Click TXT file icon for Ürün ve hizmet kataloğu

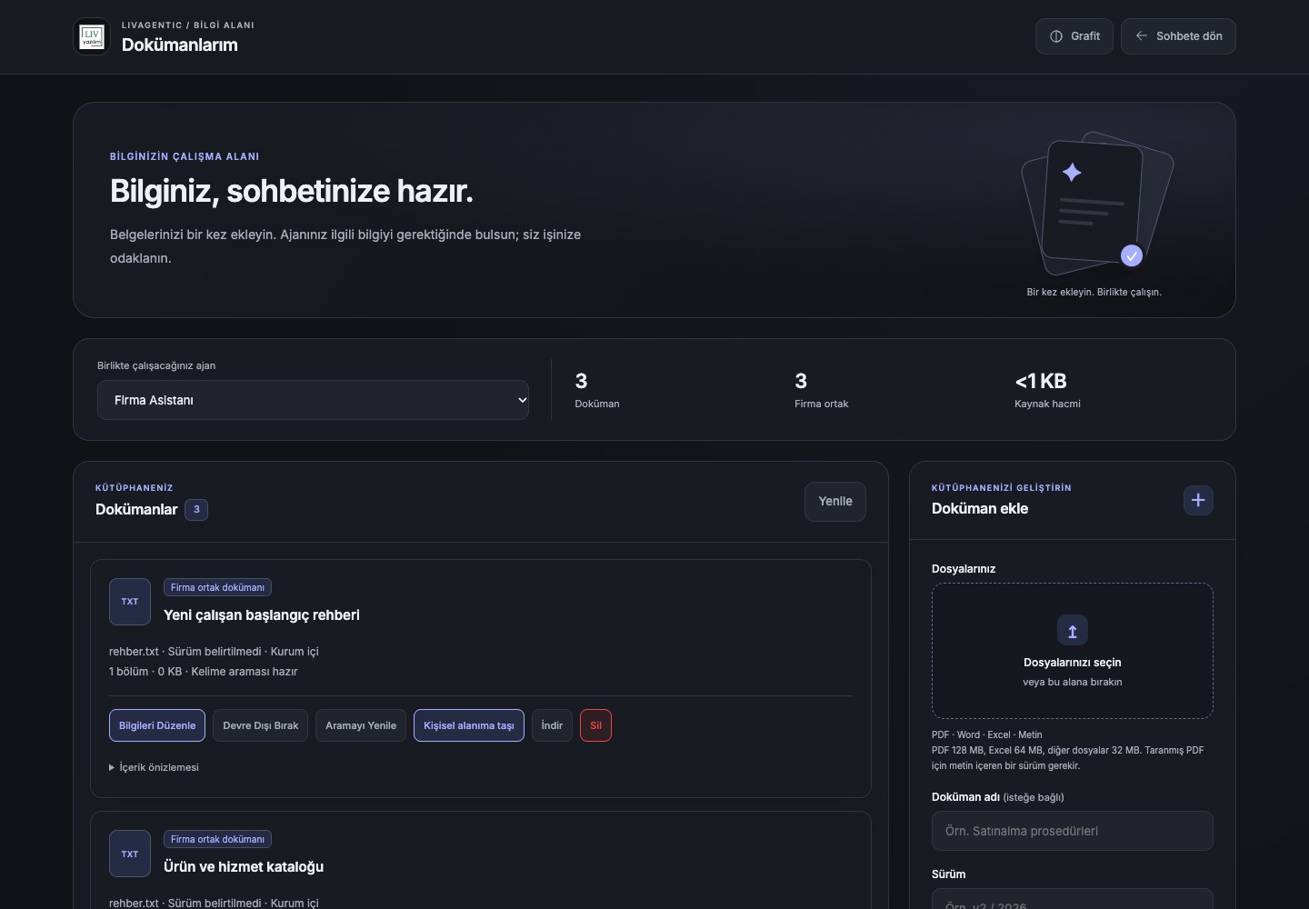point(130,854)
